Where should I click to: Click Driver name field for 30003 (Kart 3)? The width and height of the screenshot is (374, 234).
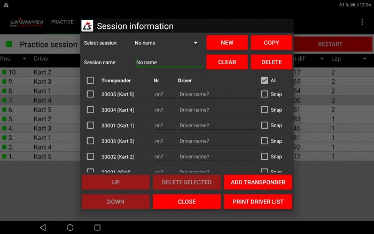click(218, 141)
